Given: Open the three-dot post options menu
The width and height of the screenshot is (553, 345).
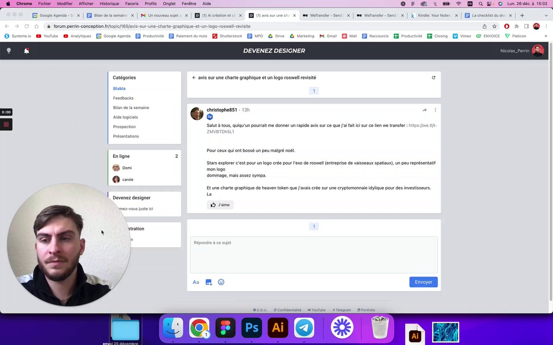Looking at the screenshot, I should [435, 110].
